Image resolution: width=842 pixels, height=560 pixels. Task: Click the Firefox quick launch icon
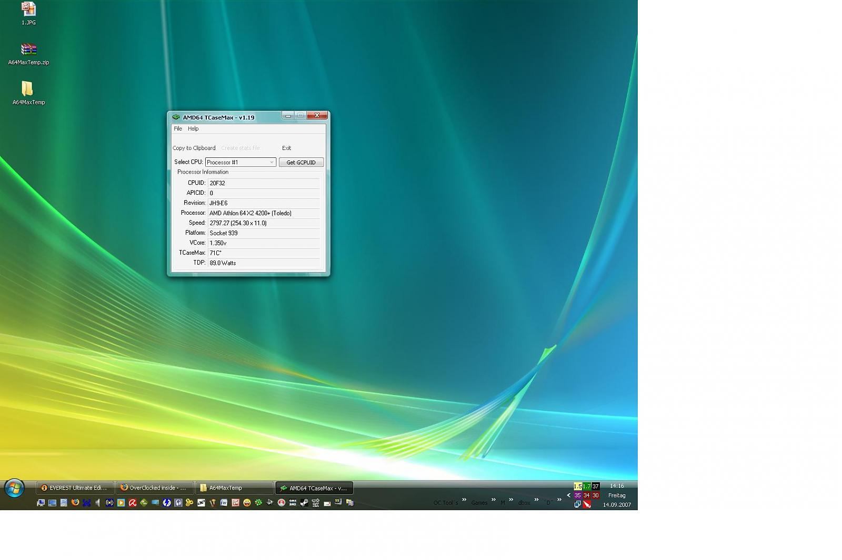click(75, 503)
